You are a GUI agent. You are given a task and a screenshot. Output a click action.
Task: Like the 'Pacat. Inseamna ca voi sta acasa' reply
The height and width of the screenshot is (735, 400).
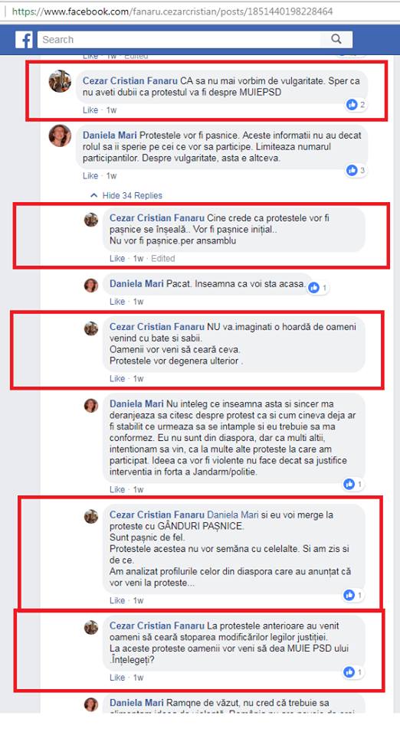pos(117,302)
